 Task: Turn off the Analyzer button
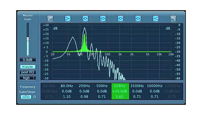click(x=28, y=67)
